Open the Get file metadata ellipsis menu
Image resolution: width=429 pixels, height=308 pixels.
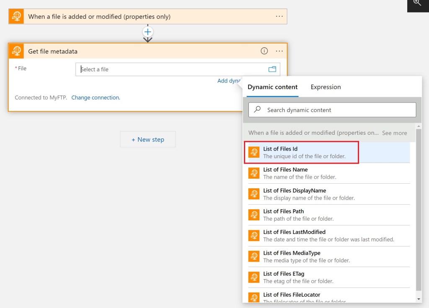[x=279, y=51]
